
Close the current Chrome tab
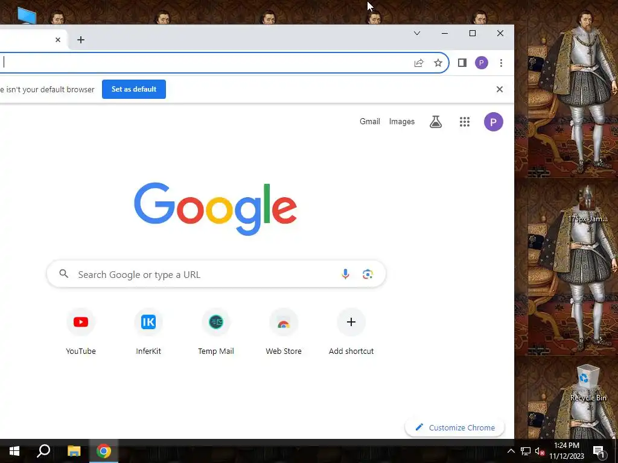(58, 40)
